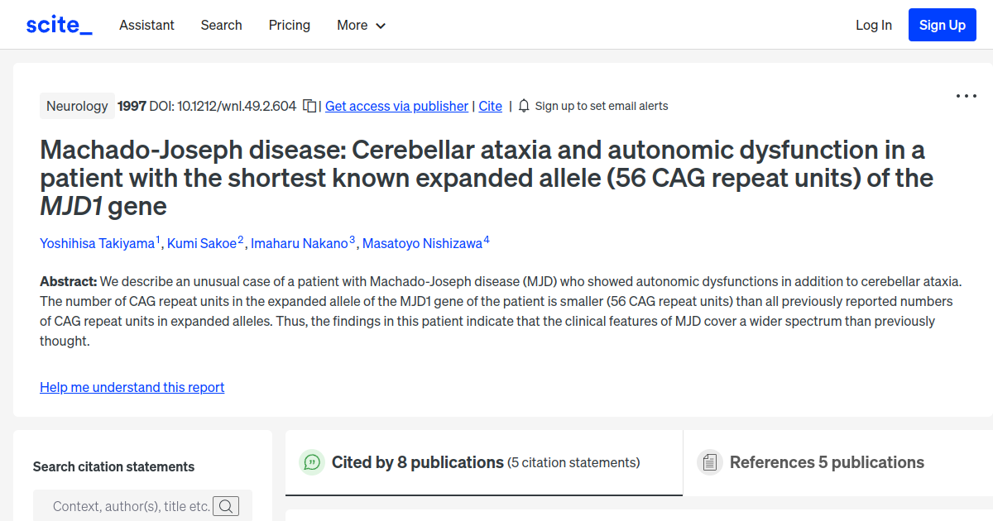Viewport: 993px width, 521px height.
Task: Switch to the References 5 publications tab
Action: coord(827,462)
